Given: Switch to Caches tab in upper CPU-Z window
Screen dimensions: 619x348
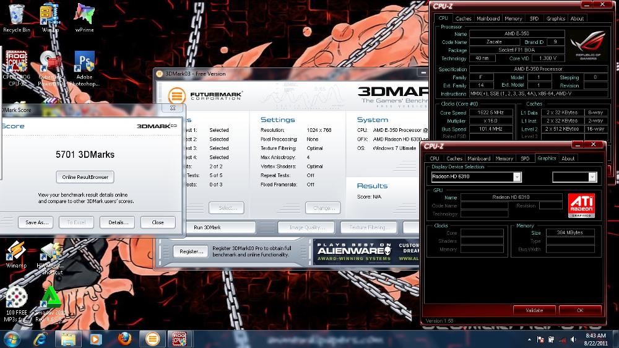Looking at the screenshot, I should tap(463, 19).
